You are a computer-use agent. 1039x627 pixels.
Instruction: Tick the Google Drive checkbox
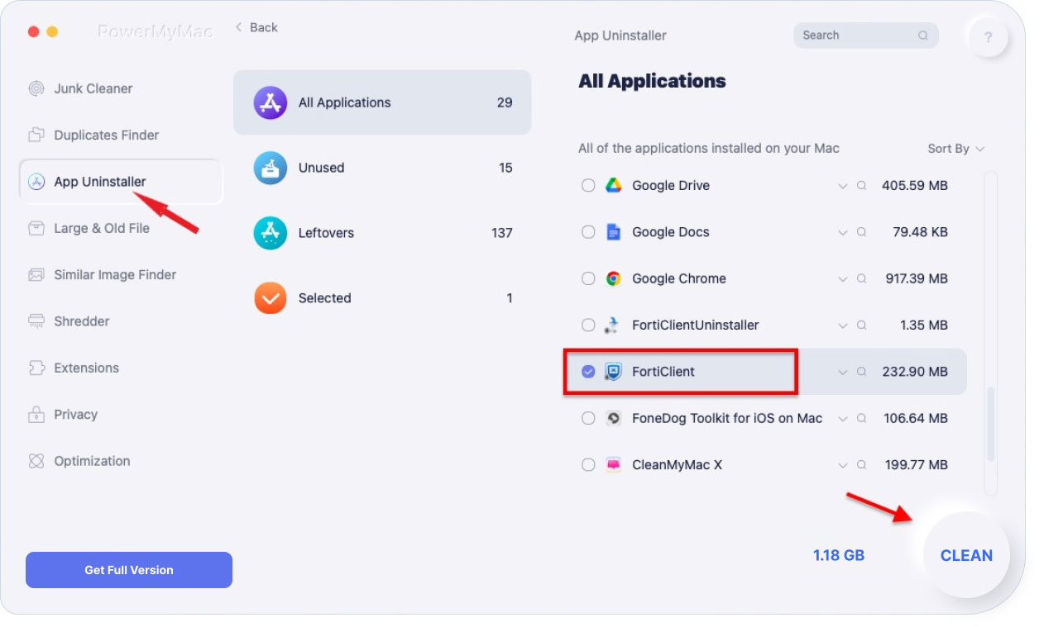[x=588, y=186]
